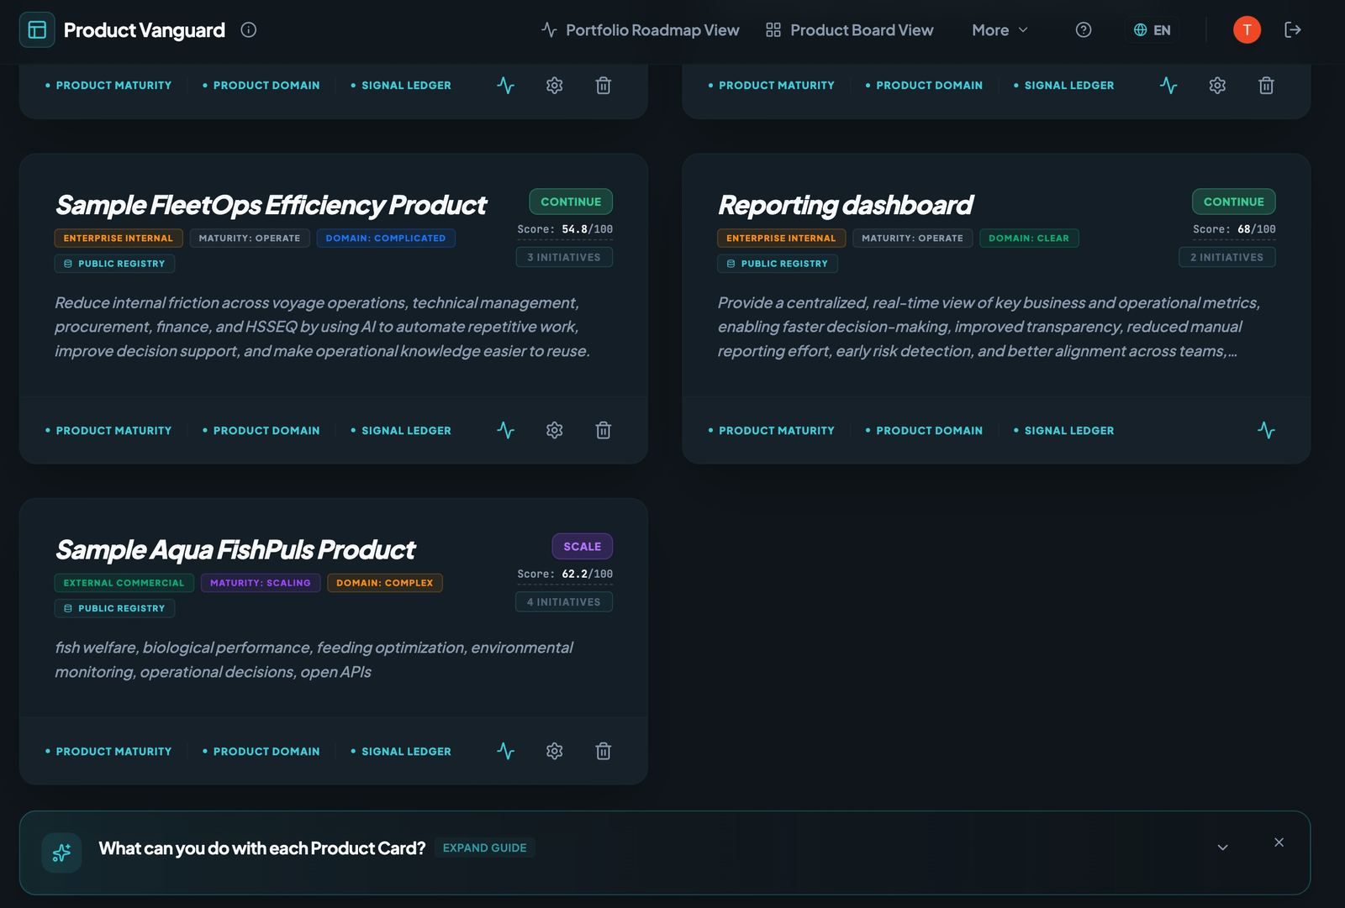Viewport: 1345px width, 908px height.
Task: Click the Aqua FishPuls score 62.2/100
Action: 565,575
